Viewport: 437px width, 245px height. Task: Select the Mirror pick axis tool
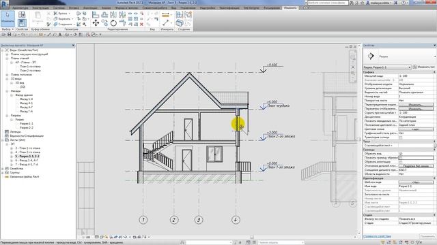[113, 15]
